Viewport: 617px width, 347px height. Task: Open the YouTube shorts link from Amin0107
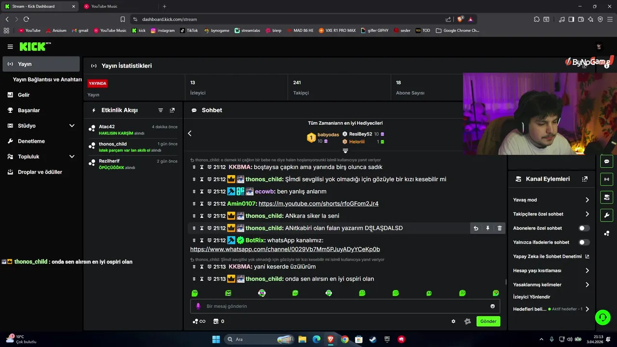tap(318, 204)
